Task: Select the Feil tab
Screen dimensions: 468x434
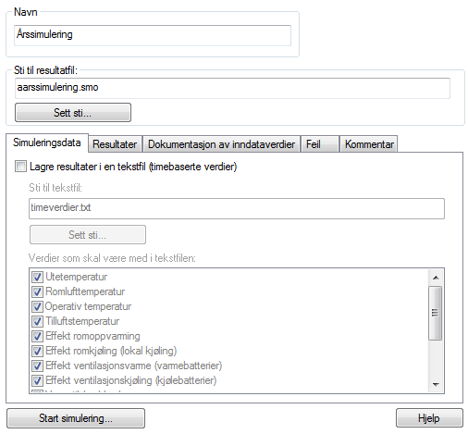Action: pyautogui.click(x=320, y=144)
